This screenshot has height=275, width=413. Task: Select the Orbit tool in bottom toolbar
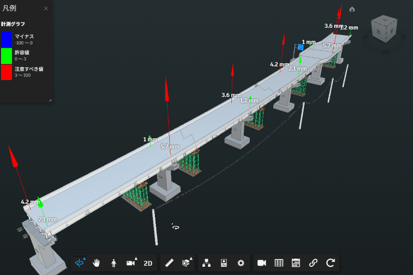tap(80, 263)
